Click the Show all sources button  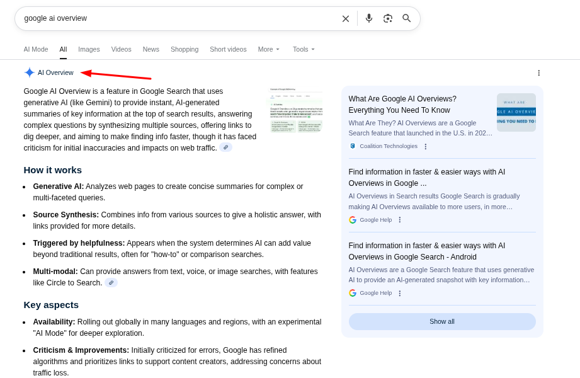[x=442, y=321]
